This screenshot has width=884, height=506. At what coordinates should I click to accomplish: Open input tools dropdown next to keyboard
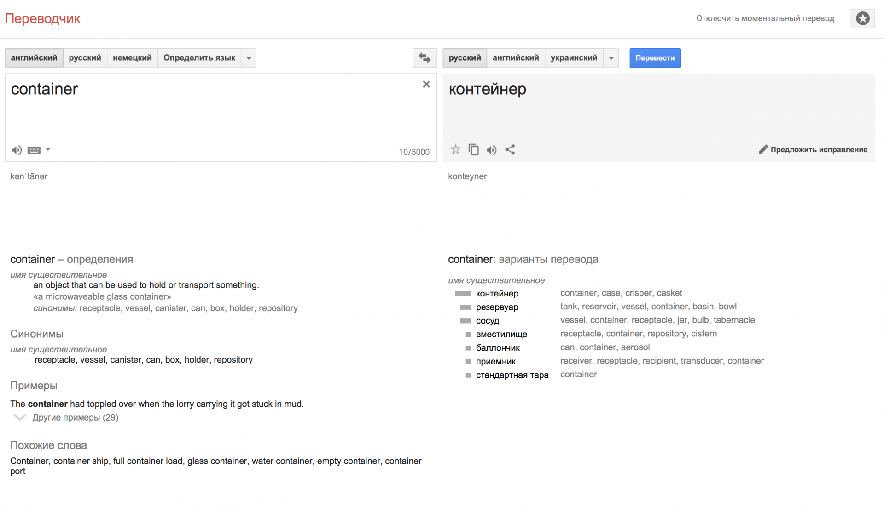point(48,150)
